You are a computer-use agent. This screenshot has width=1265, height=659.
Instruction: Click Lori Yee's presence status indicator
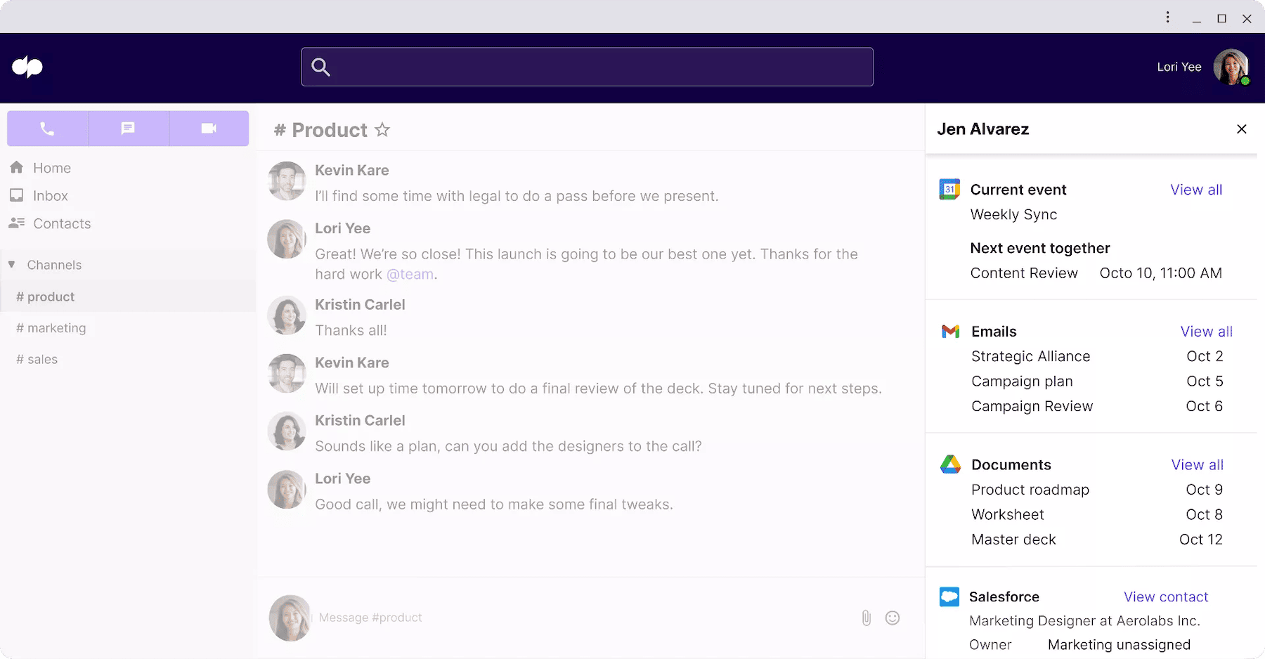[1244, 79]
